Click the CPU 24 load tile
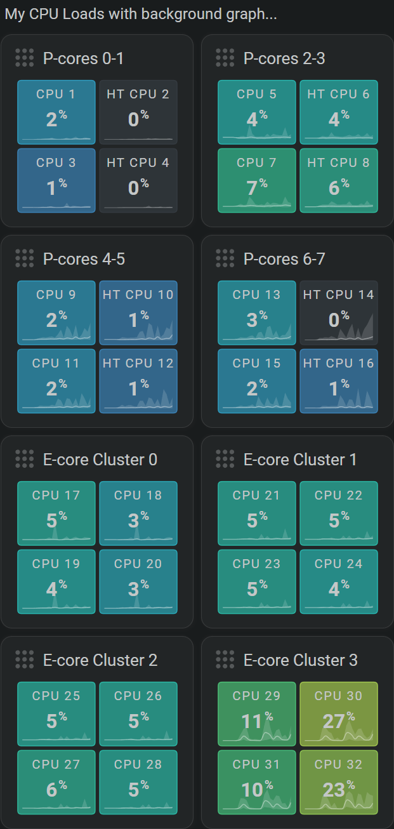This screenshot has width=394, height=829. point(339,581)
